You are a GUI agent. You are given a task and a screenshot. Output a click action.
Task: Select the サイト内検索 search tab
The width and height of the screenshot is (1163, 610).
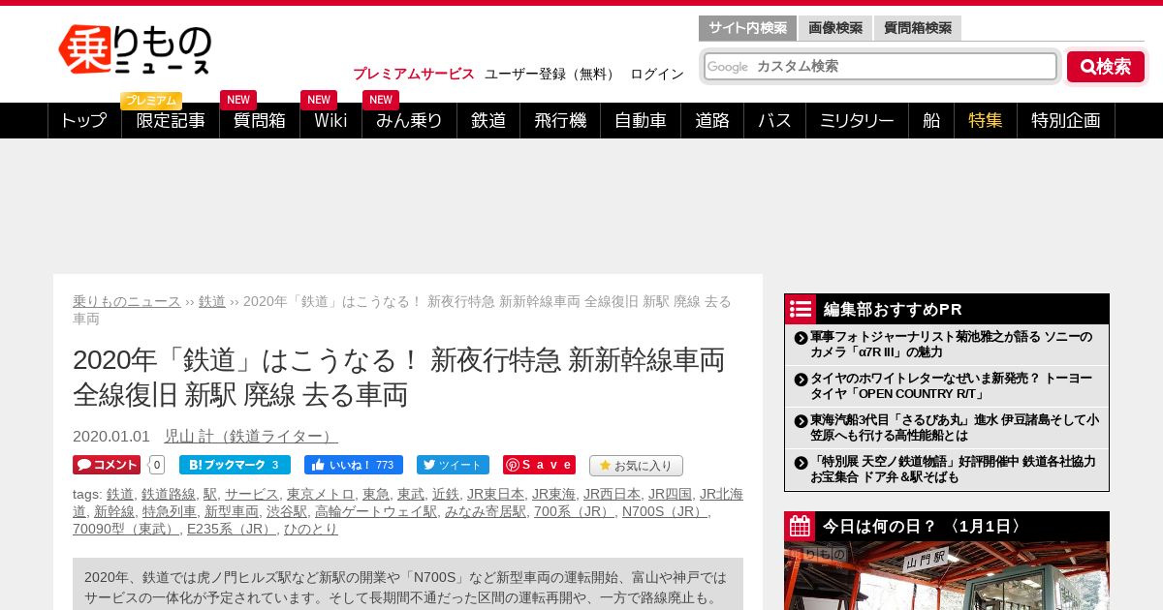pyautogui.click(x=747, y=28)
